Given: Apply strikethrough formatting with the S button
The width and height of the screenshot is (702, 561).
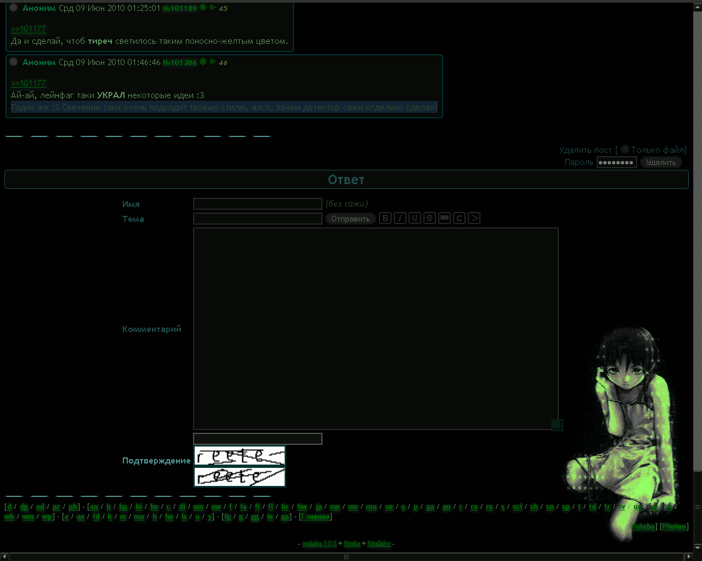Looking at the screenshot, I should click(429, 218).
